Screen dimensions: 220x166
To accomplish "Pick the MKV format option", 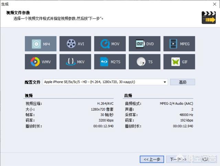I will click(x=75, y=62).
